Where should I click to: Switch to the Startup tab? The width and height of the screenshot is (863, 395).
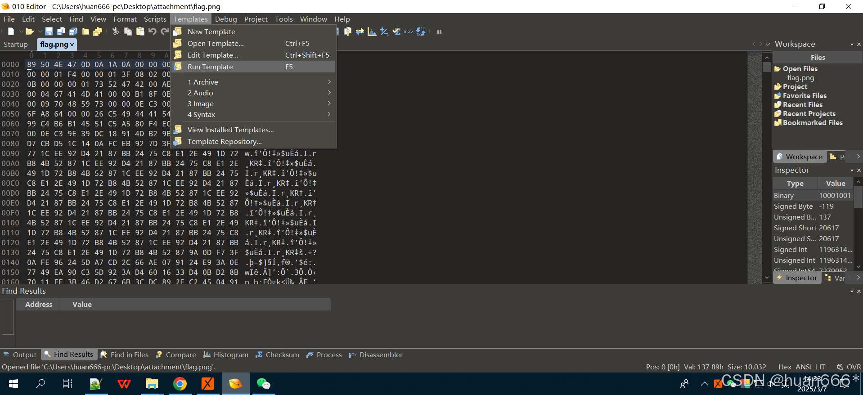[16, 44]
